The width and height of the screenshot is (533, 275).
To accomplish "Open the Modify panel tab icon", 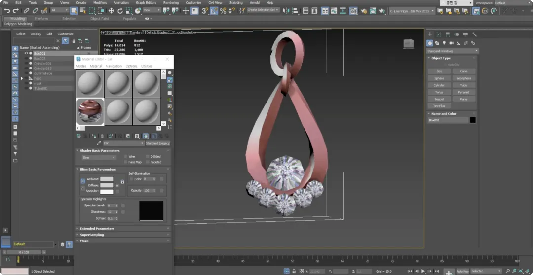I will click(439, 34).
